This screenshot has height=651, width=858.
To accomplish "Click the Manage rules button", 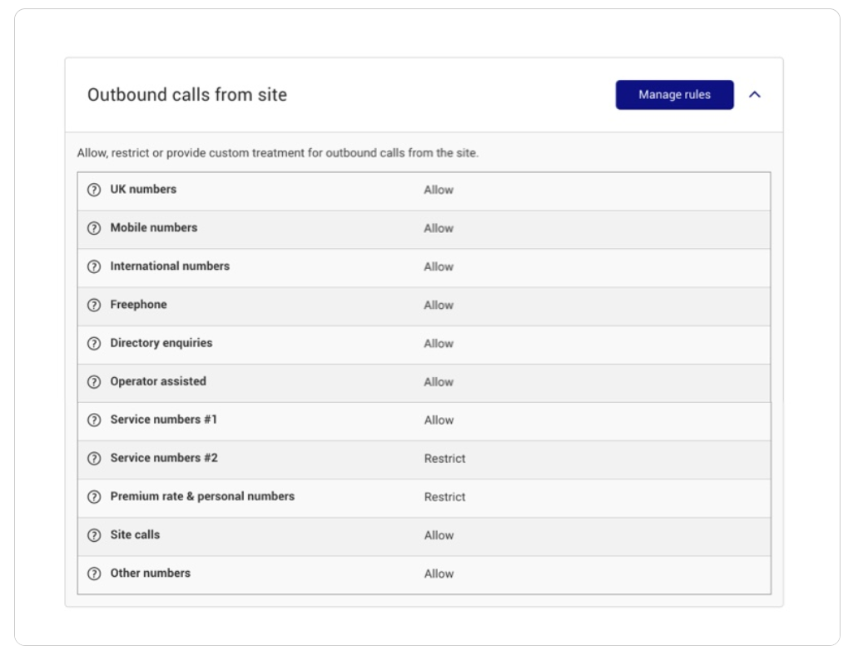I will (674, 95).
